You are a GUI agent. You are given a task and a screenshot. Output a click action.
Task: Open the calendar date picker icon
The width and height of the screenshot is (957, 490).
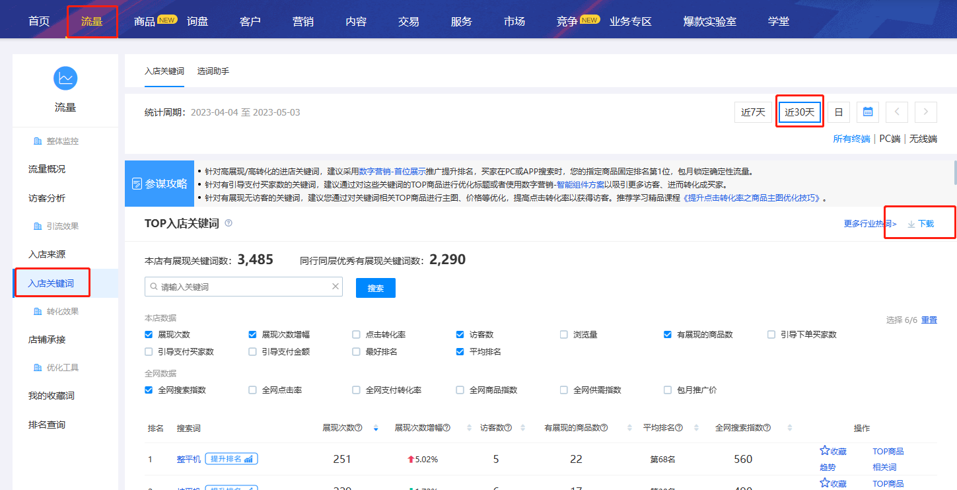click(x=868, y=112)
